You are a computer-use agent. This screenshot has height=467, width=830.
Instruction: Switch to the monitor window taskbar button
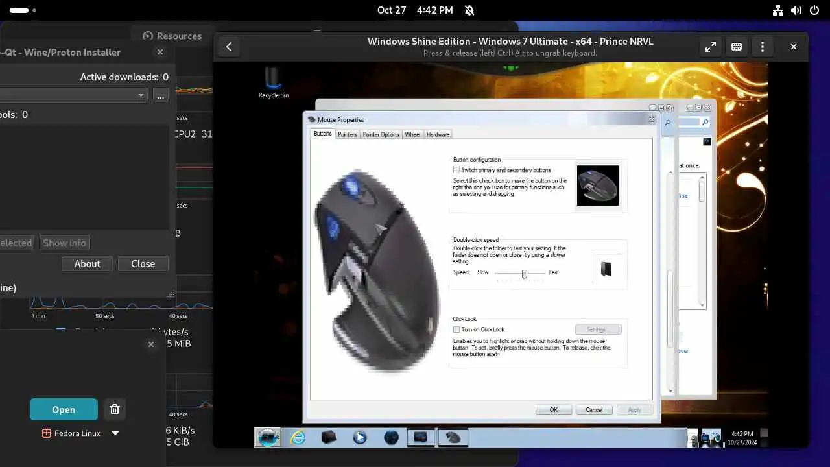[421, 438]
